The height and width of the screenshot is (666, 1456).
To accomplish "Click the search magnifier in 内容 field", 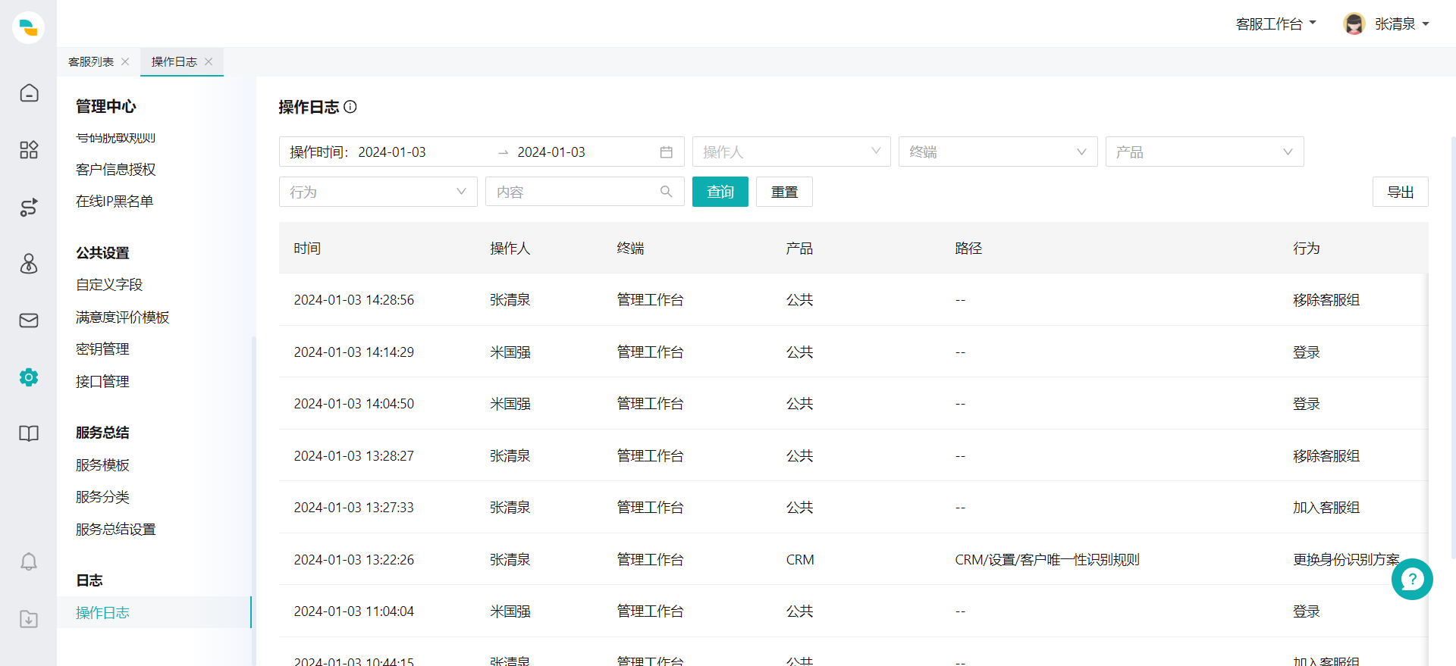I will pyautogui.click(x=667, y=192).
